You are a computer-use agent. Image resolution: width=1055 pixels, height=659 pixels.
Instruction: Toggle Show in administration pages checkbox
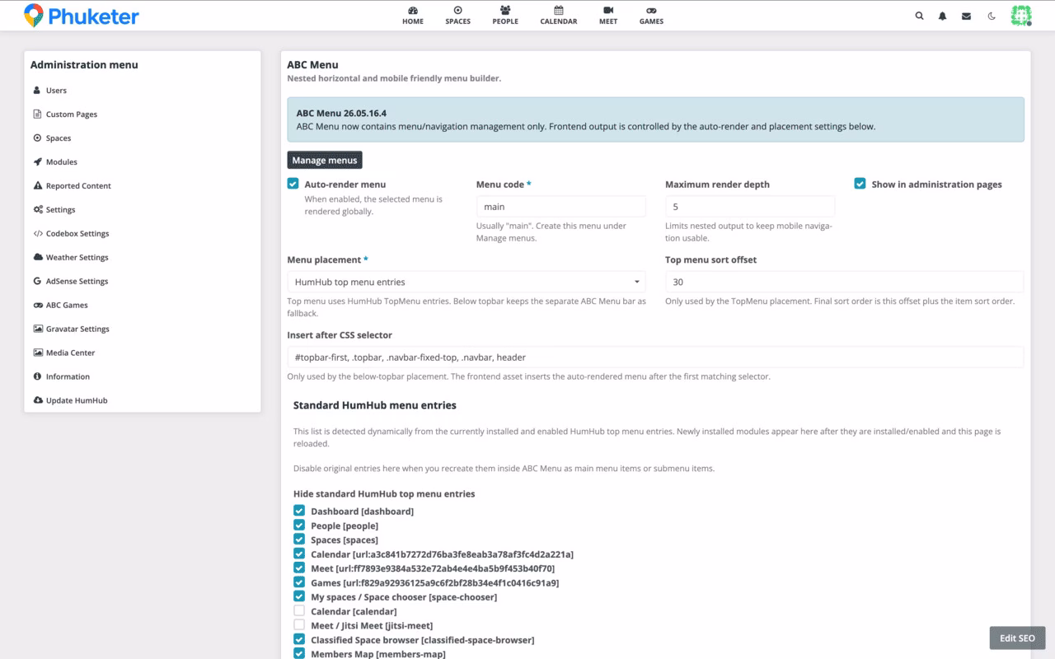(x=860, y=184)
